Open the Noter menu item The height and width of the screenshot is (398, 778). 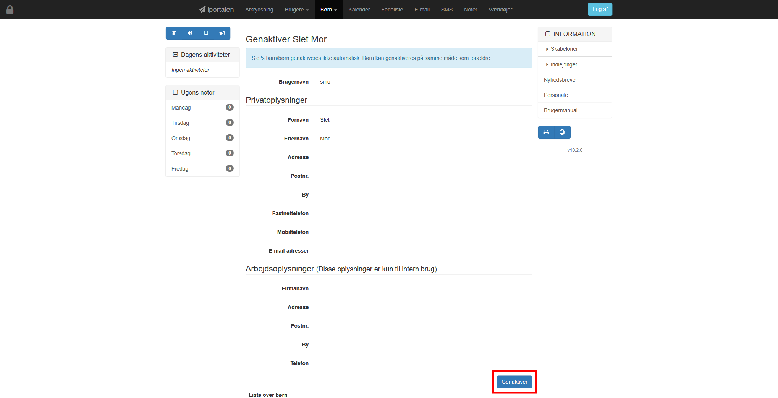pos(471,10)
